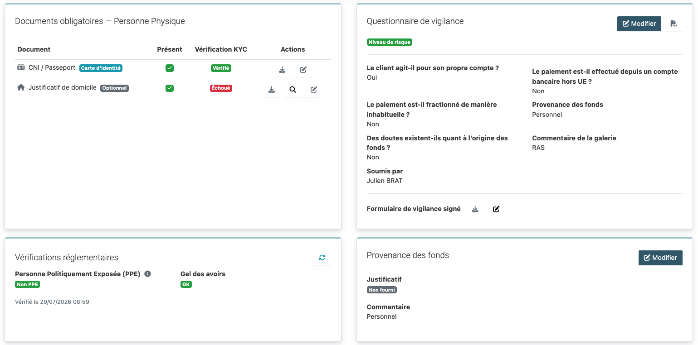The width and height of the screenshot is (698, 345).
Task: Click the red Échoué KYC status badge
Action: pyautogui.click(x=221, y=88)
